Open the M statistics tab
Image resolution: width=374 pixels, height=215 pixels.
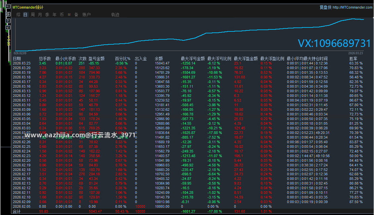tap(69, 15)
